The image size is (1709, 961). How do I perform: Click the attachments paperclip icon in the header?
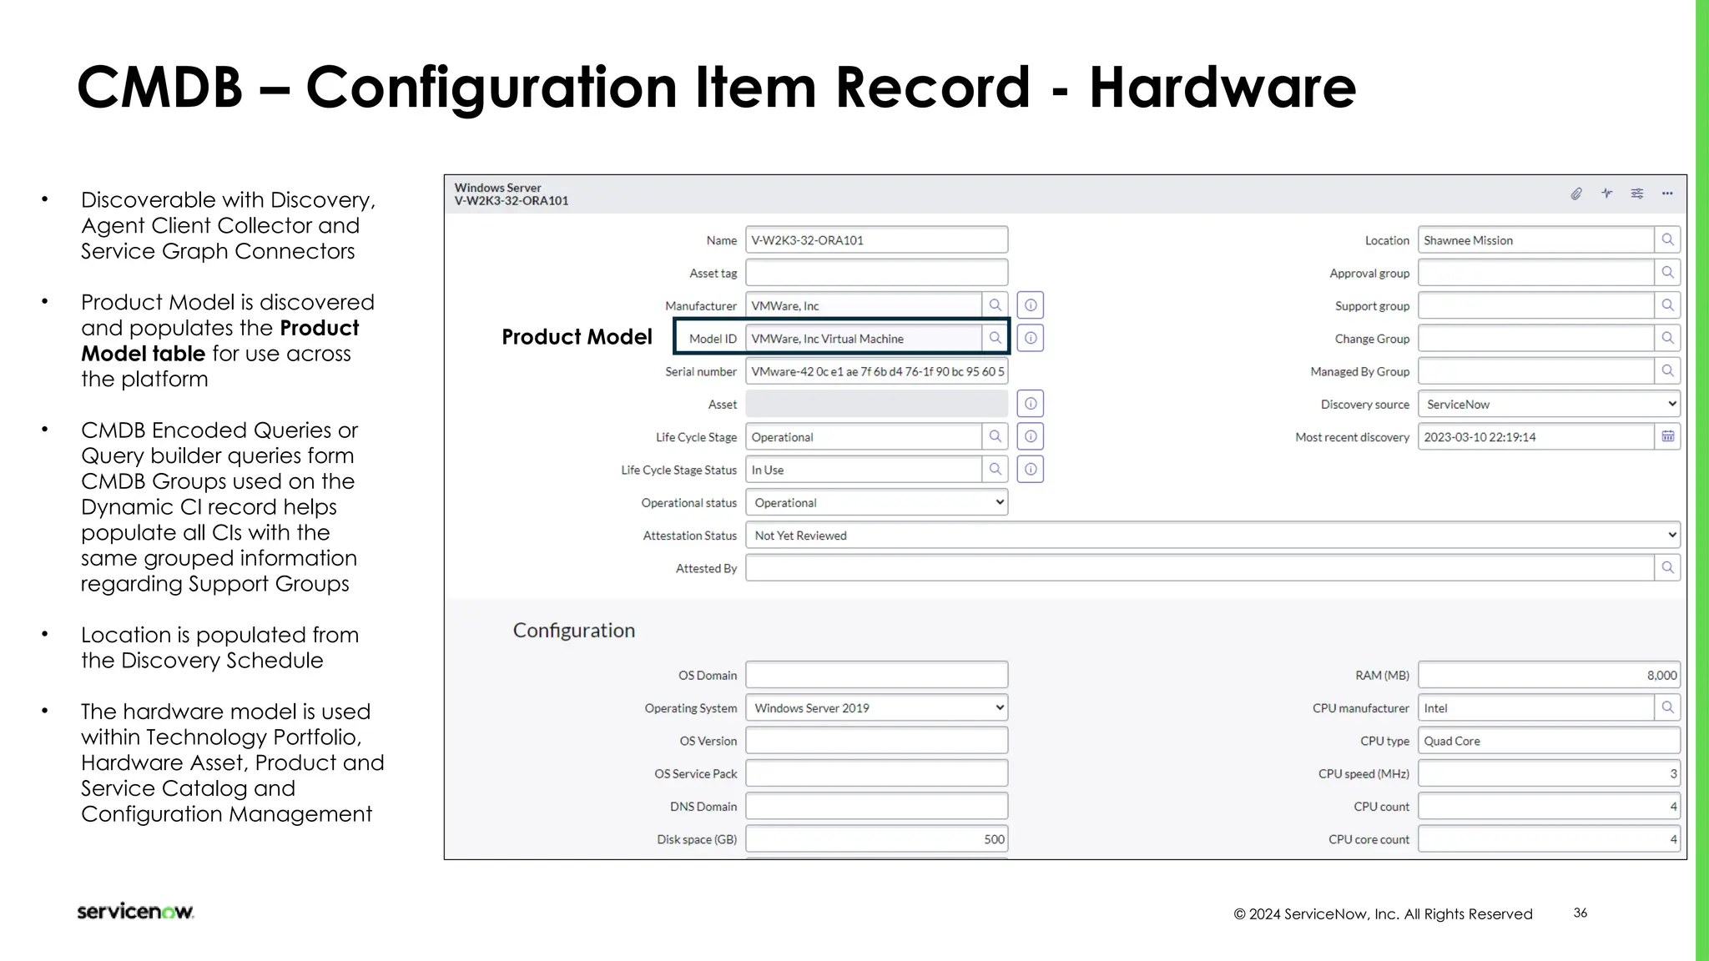[x=1576, y=194]
